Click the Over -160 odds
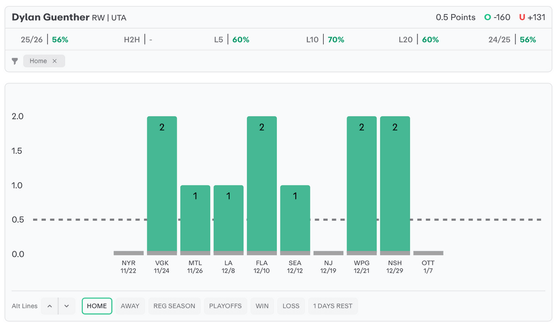Screen dimensions: 558x330 click(x=497, y=17)
